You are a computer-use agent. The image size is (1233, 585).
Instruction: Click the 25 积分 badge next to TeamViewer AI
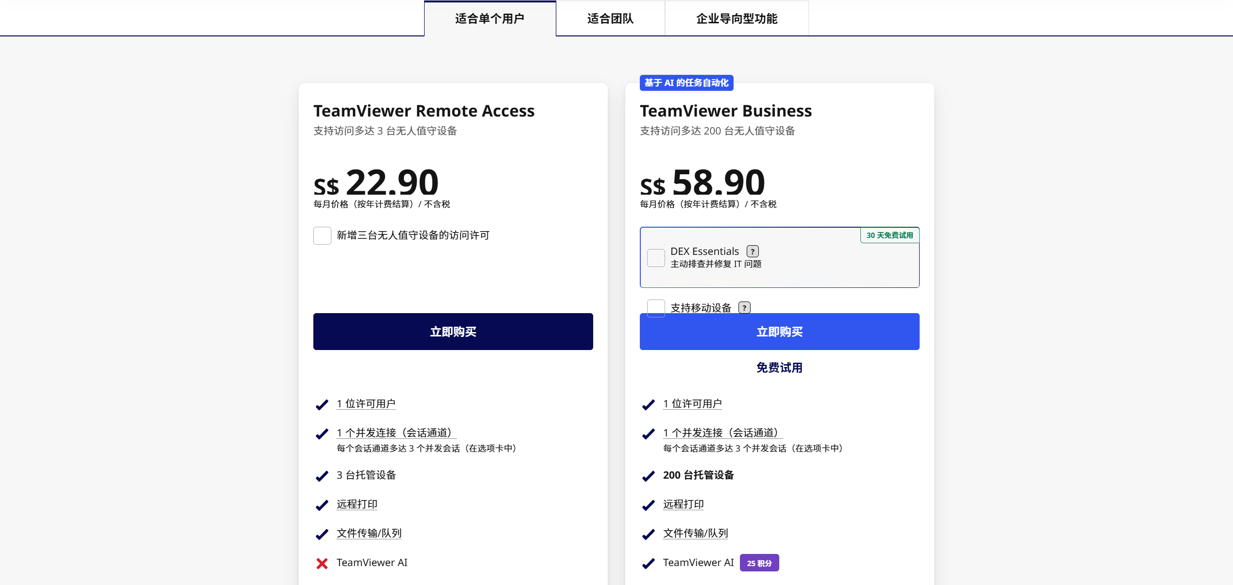[759, 563]
